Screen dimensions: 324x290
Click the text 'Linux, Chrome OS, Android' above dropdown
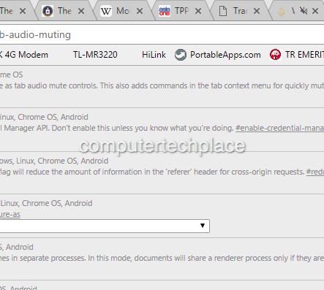click(46, 203)
